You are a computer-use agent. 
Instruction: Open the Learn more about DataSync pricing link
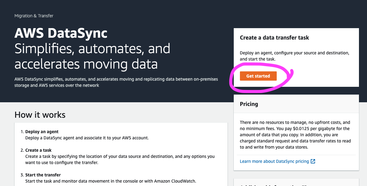pyautogui.click(x=274, y=161)
